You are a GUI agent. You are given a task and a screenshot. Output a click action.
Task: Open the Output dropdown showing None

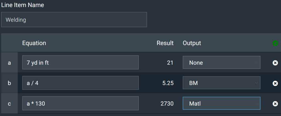[221, 63]
